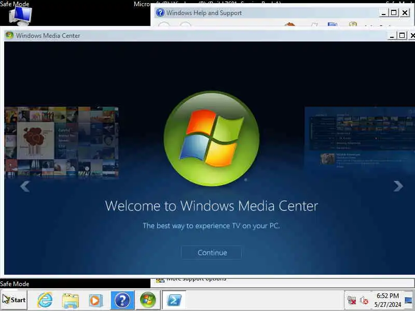Click the Computer icon on the desktop

pos(20,16)
